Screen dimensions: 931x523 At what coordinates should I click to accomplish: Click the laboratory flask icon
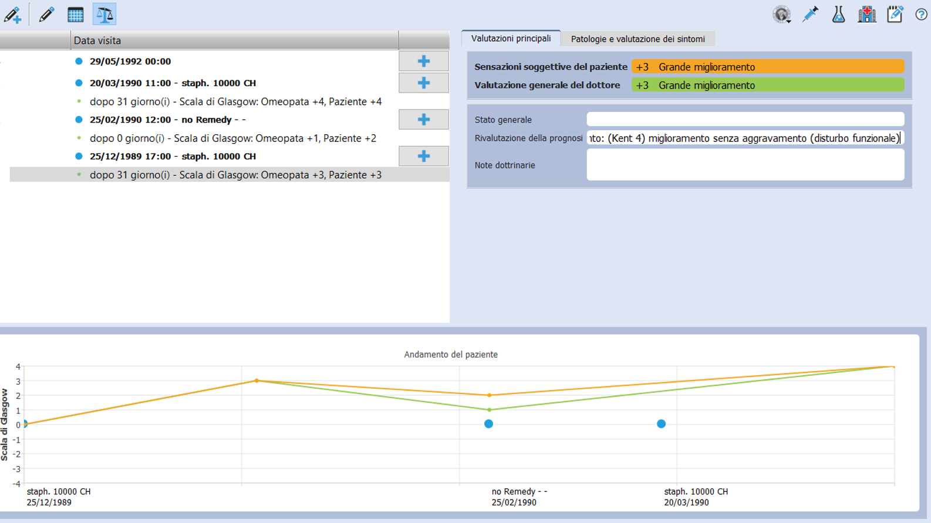[838, 15]
